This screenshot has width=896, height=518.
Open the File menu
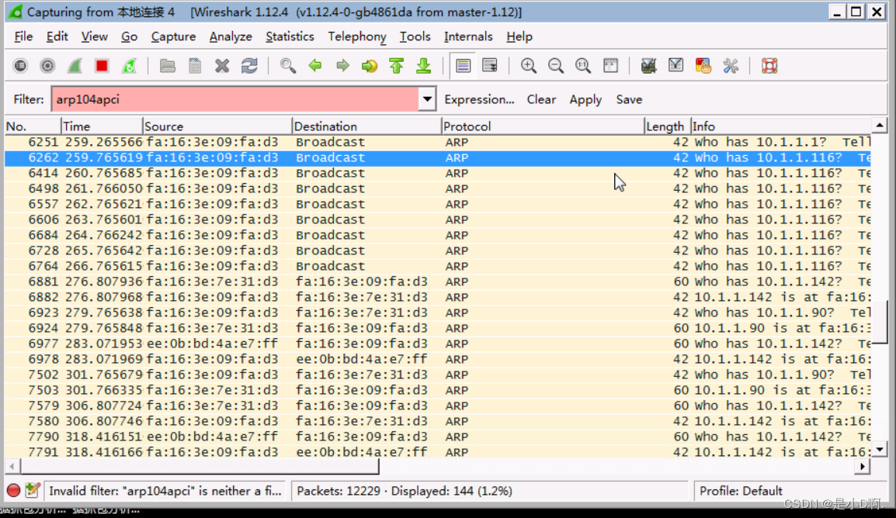point(23,36)
